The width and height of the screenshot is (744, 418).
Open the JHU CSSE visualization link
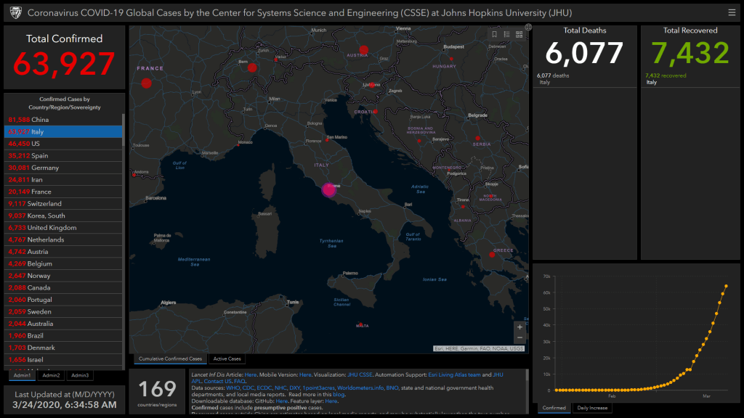[360, 374]
